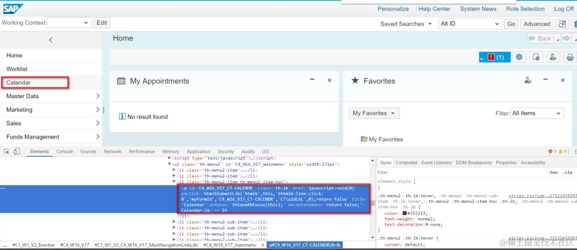Click the forward navigation arrow button
The height and width of the screenshot is (250, 577).
pos(566,38)
